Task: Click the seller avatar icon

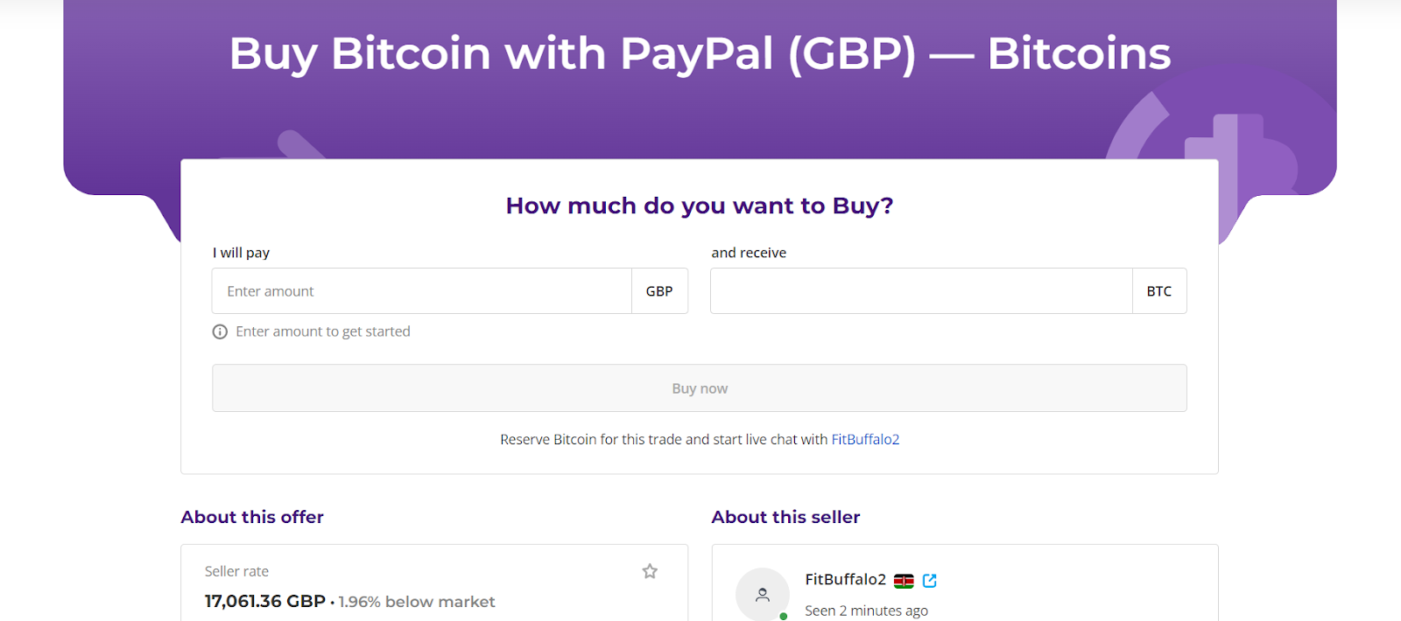Action: (x=763, y=595)
